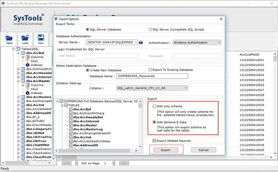Click the Tables(208) table icon
The height and width of the screenshot is (172, 278).
click(18, 49)
